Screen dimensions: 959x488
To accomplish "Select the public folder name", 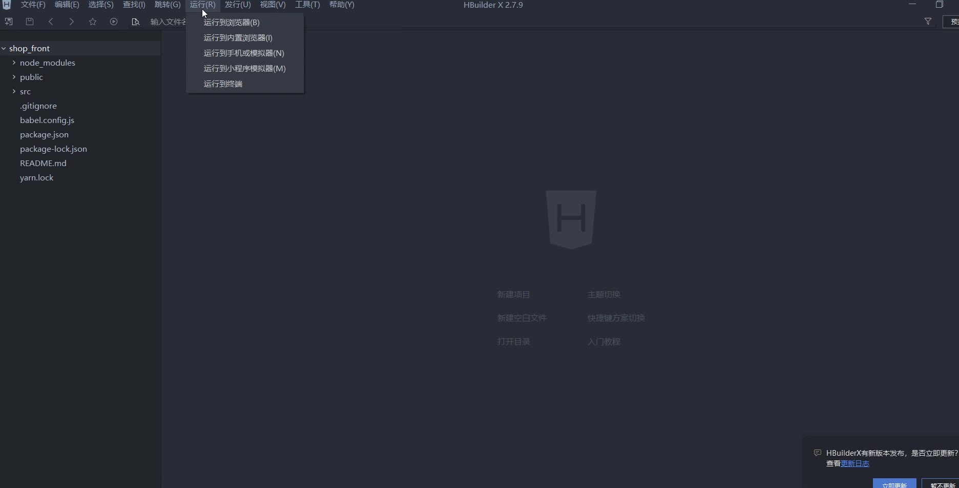I will coord(31,77).
